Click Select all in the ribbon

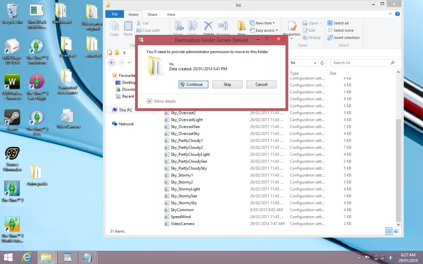[x=338, y=23]
